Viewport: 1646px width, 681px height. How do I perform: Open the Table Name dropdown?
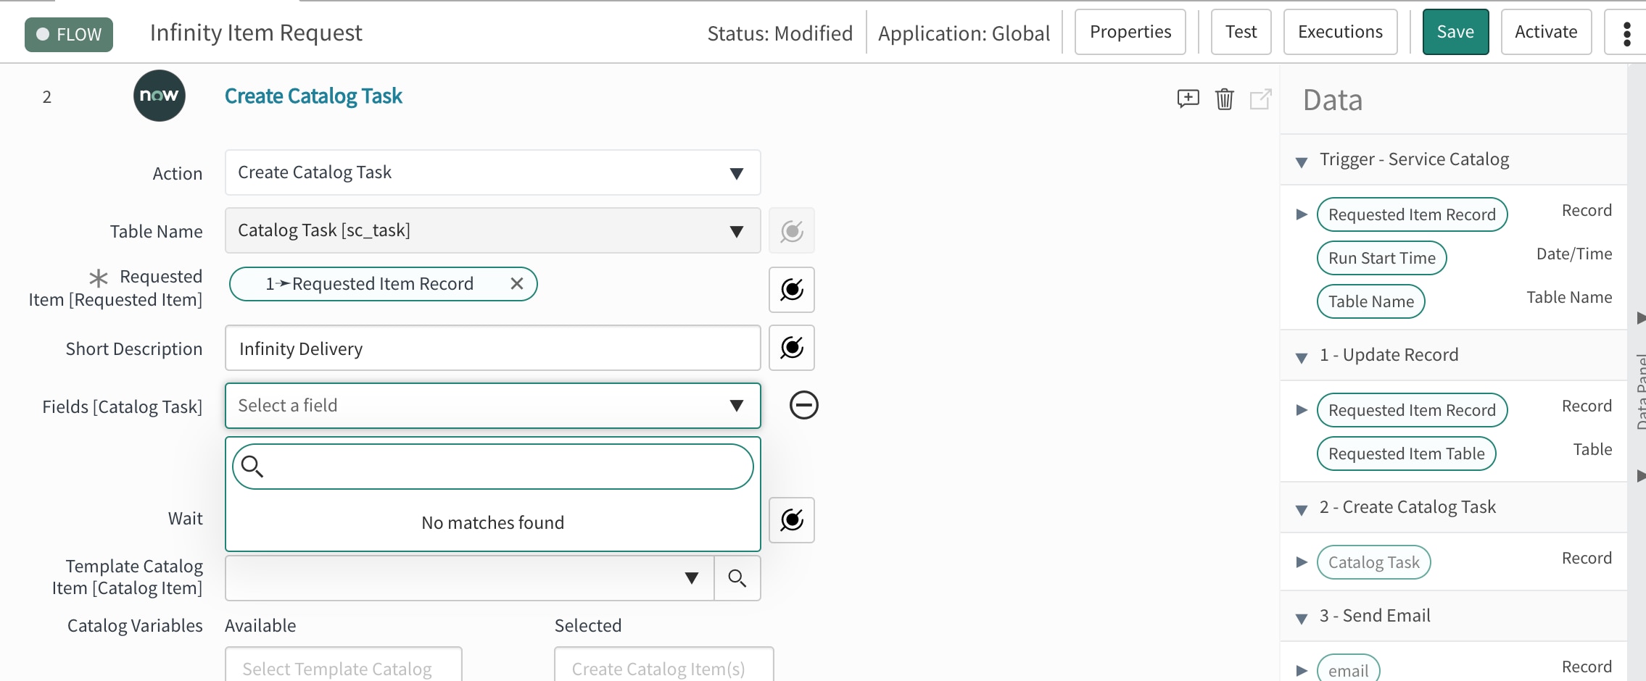[x=493, y=230]
